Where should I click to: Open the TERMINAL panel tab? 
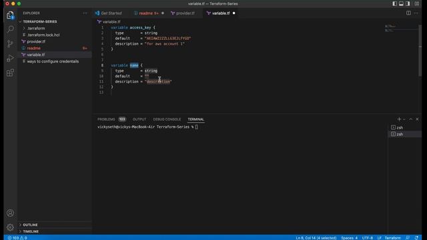click(195, 119)
